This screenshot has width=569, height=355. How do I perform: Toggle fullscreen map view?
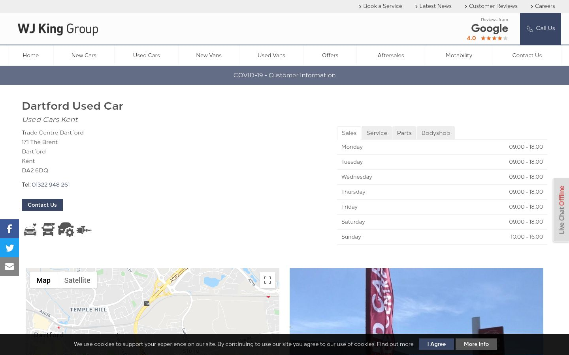click(x=268, y=280)
